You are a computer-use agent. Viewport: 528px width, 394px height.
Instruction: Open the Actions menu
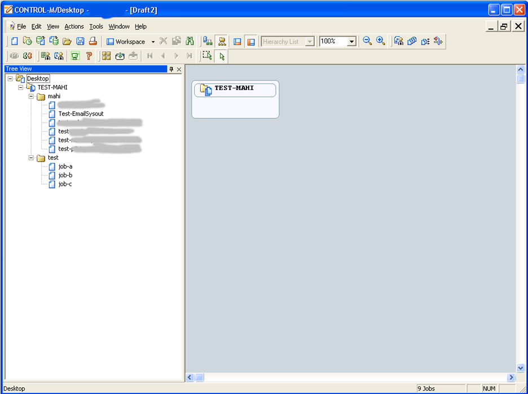(x=74, y=26)
